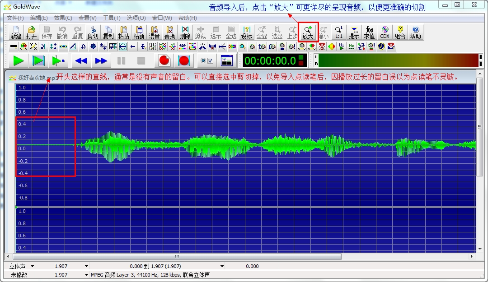Click the blue fast forward button
The width and height of the screenshot is (488, 282).
point(101,60)
